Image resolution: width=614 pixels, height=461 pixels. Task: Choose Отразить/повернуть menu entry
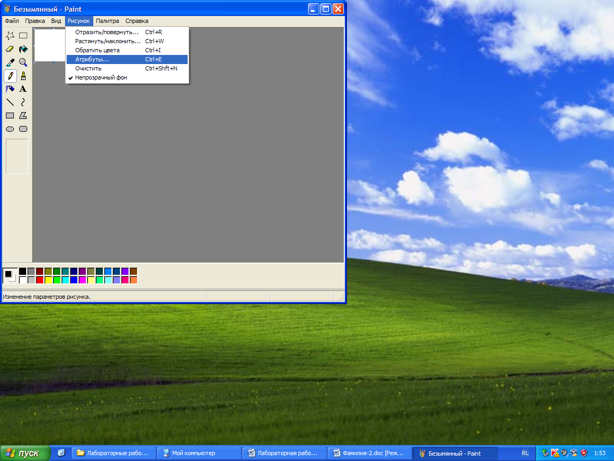tap(127, 32)
